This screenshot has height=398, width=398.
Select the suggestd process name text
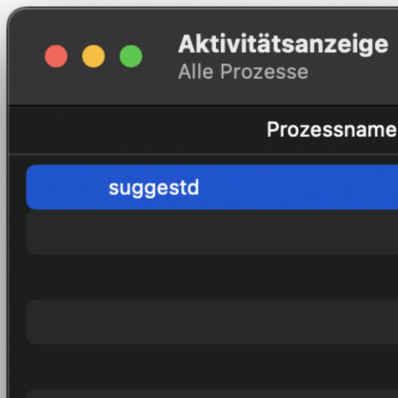tap(153, 187)
